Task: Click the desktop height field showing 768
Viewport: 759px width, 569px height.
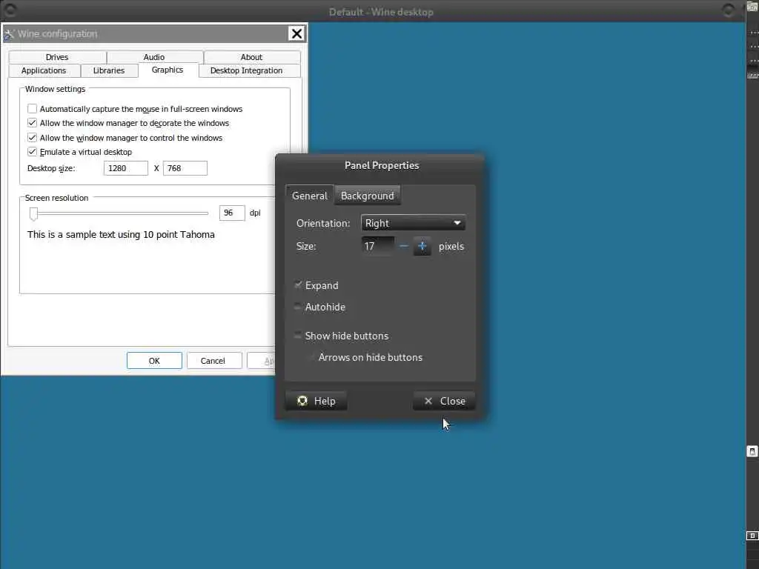Action: [185, 168]
